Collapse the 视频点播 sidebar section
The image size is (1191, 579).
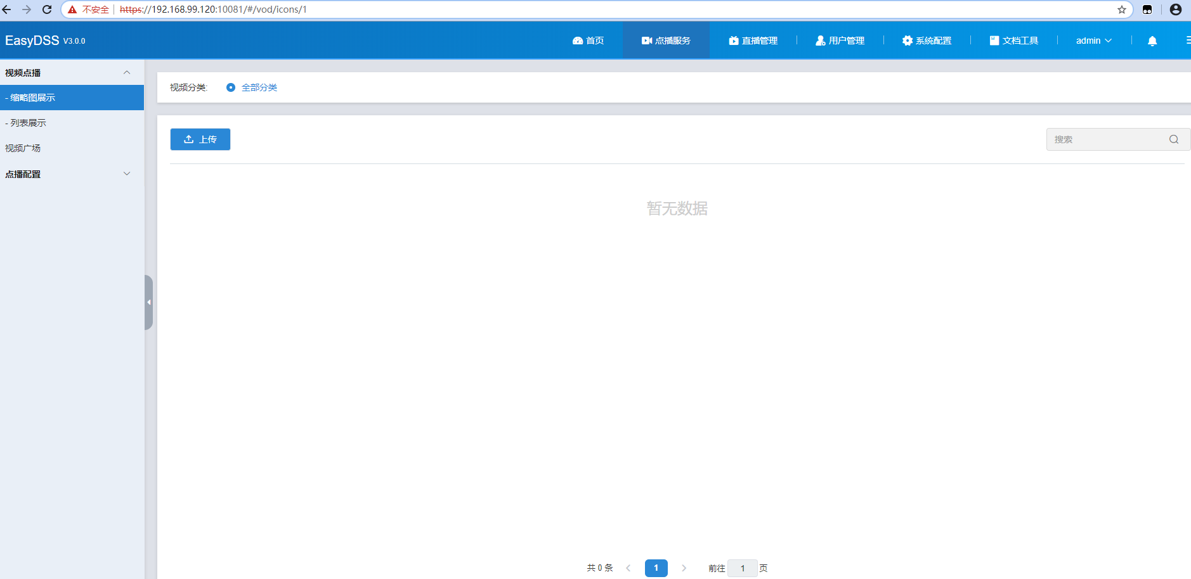click(x=127, y=72)
